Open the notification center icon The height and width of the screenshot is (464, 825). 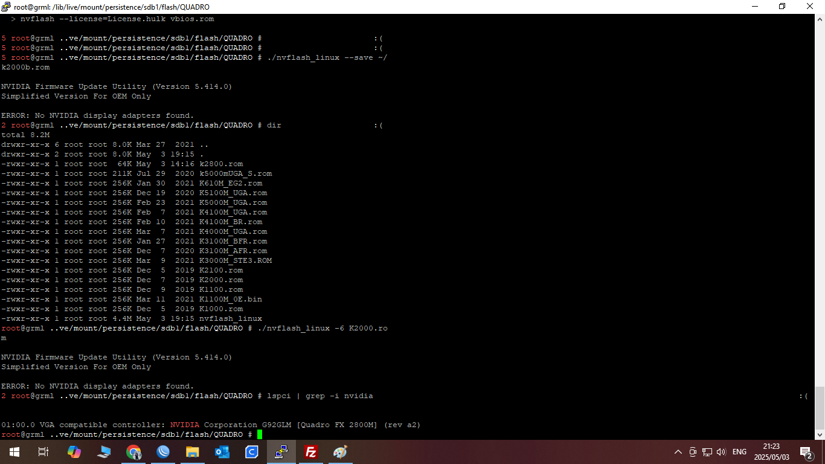click(x=806, y=452)
